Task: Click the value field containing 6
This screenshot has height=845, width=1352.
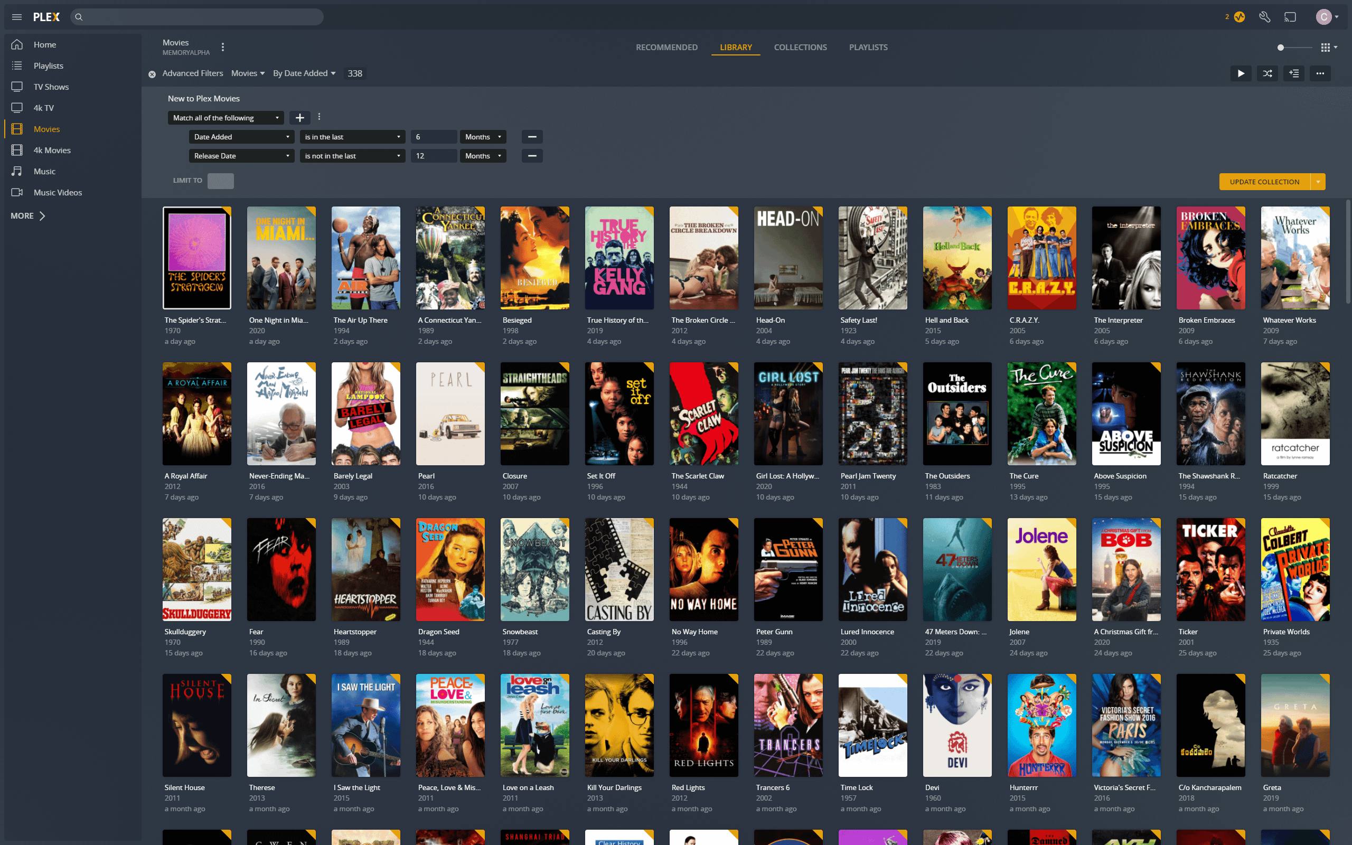Action: [434, 137]
